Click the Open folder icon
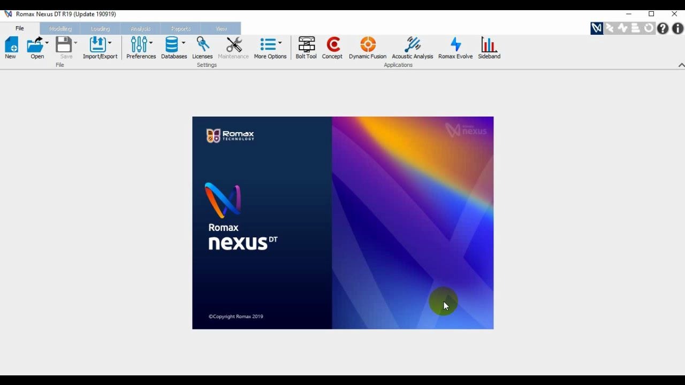 coord(35,45)
